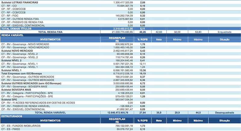Click CP - RF - OUTROS RENDA FIXA label
241x131 pixels.
21,19
